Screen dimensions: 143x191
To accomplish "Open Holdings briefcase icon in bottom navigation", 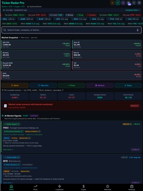I will point(131,187).
